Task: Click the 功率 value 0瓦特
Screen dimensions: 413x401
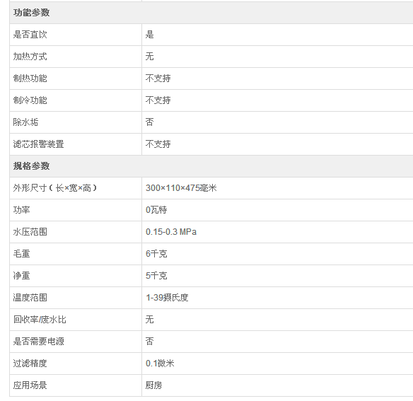Action: coord(156,210)
